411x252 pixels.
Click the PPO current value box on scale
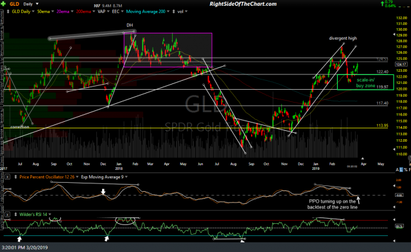pos(399,195)
